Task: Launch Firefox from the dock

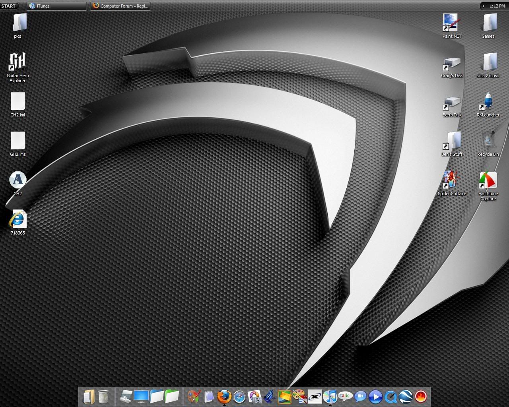Action: click(x=224, y=396)
